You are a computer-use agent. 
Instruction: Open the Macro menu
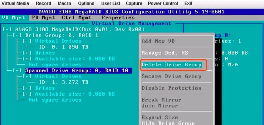pyautogui.click(x=64, y=3)
